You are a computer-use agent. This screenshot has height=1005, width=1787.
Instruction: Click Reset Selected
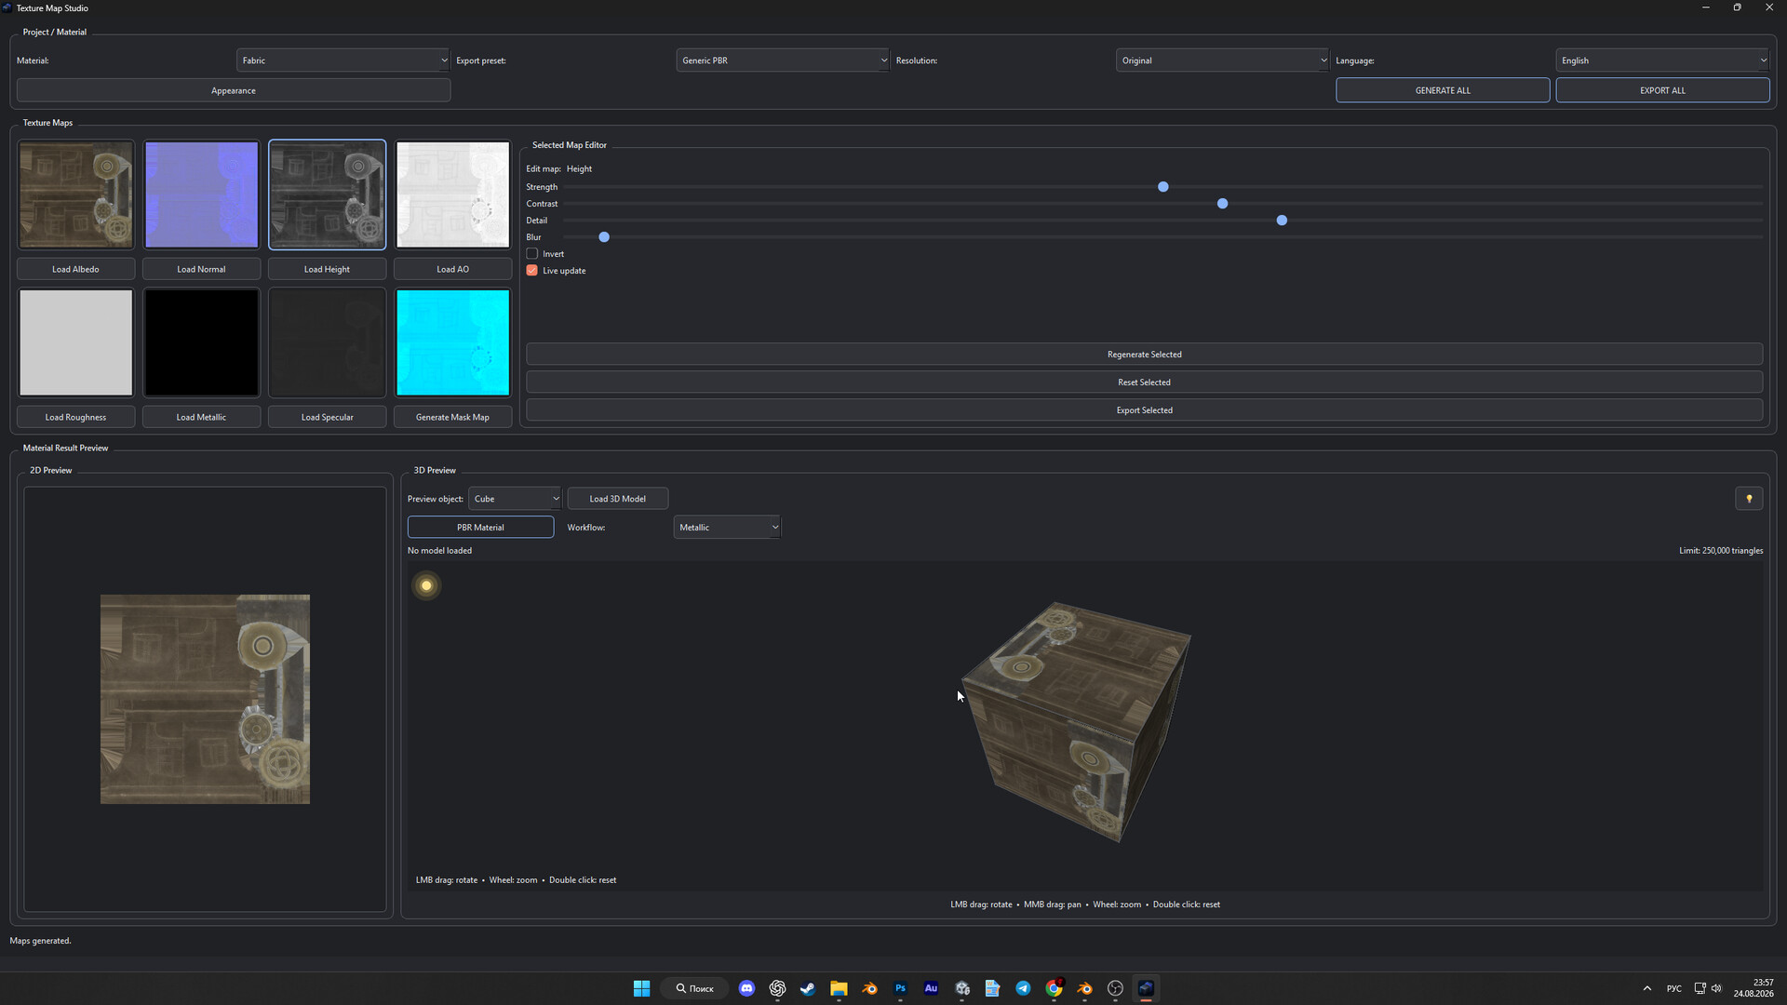click(1144, 382)
